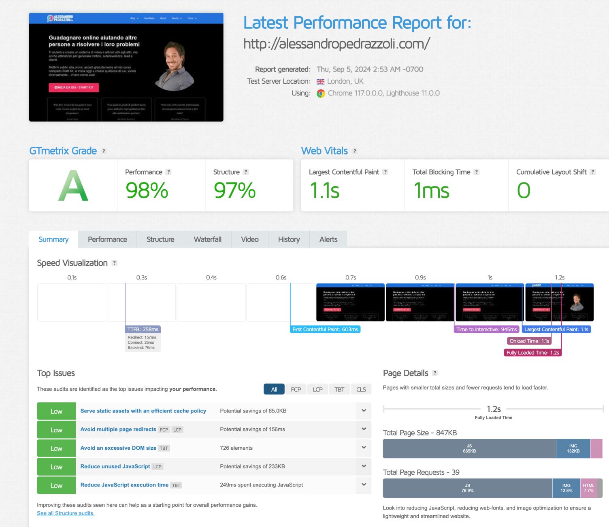
Task: Click the help icon beside GTmetrix Grade
Action: 104,151
